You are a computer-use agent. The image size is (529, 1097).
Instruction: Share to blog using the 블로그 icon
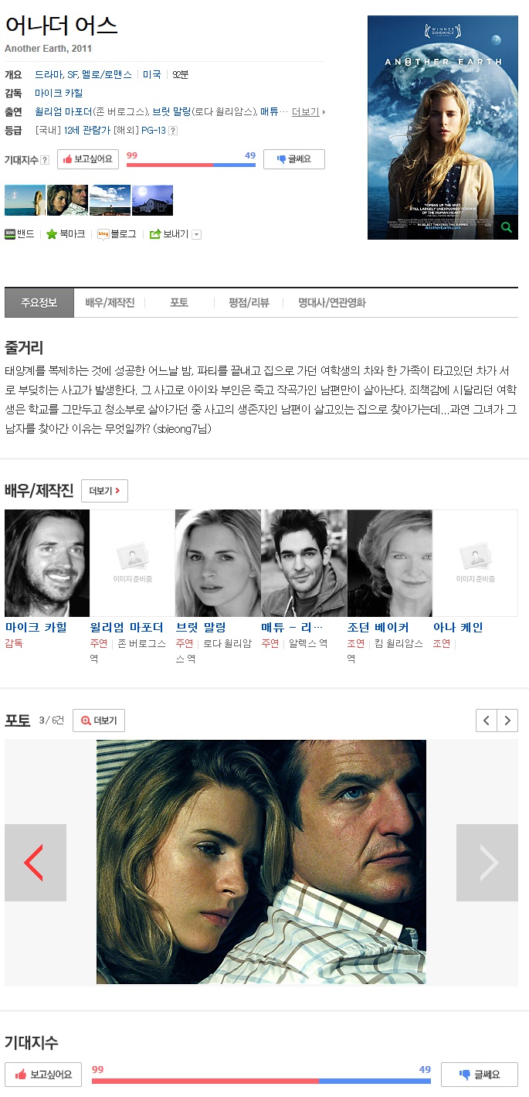pyautogui.click(x=103, y=234)
